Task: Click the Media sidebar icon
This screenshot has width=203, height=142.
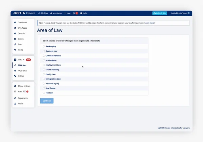Action: point(15,50)
